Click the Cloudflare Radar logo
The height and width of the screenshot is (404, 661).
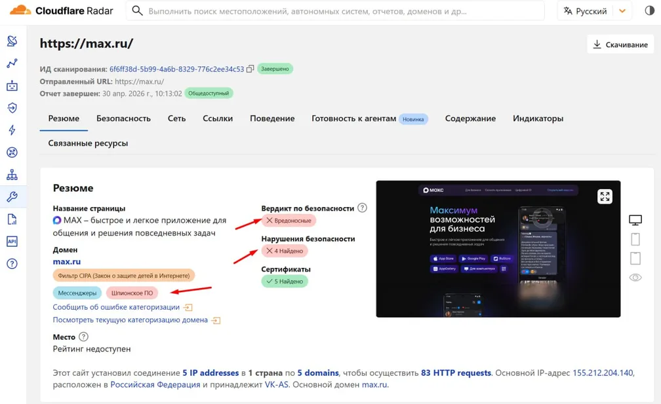pos(62,10)
